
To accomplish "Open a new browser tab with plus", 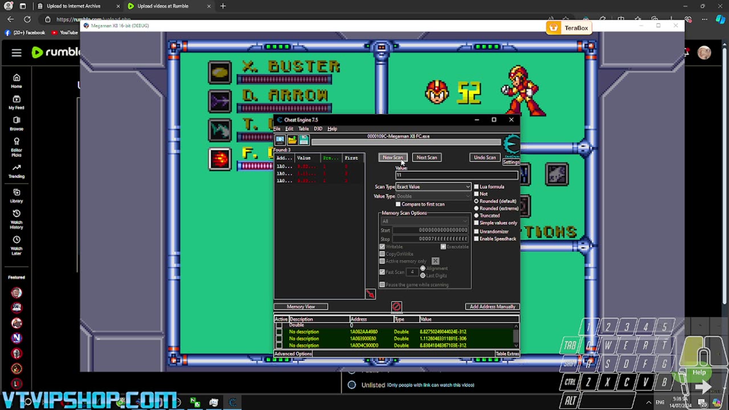I will [x=223, y=6].
